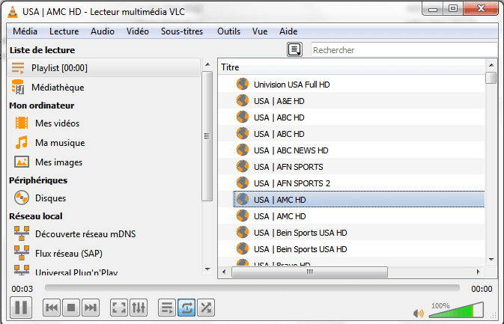Seek in the playback progress bar
The image size is (504, 324).
[x=252, y=288]
